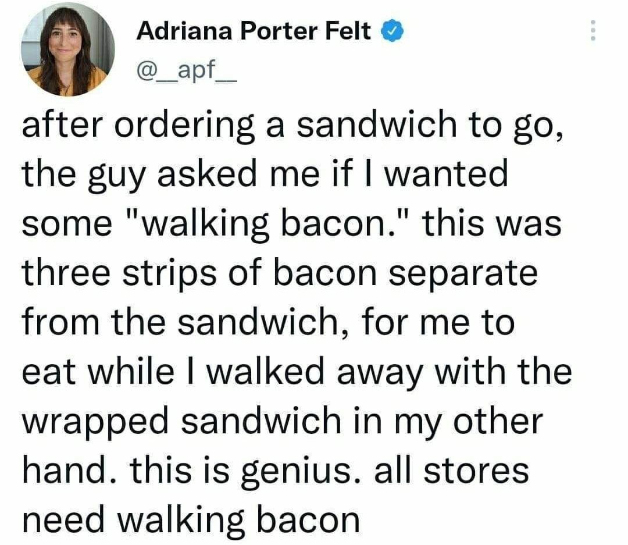The width and height of the screenshot is (628, 545).
Task: Click the words "wrapped sandwich"
Action: [188, 421]
